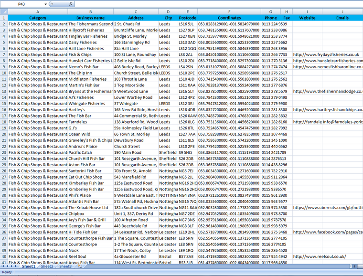
Task: Click the Pacific Catch cell
Action: tap(91, 152)
